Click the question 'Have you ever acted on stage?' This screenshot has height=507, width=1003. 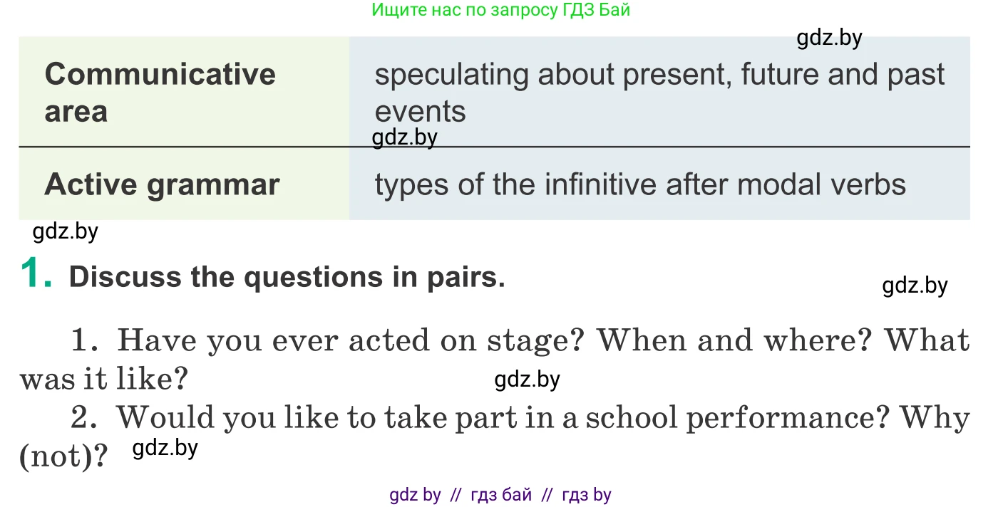pyautogui.click(x=353, y=340)
